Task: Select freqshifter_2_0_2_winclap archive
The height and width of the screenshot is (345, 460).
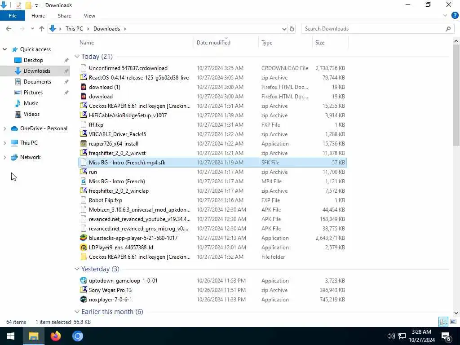Action: pos(212,190)
